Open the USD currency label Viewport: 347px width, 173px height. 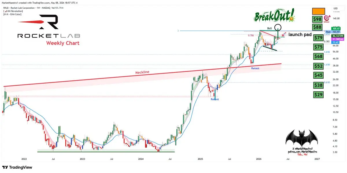336,8
